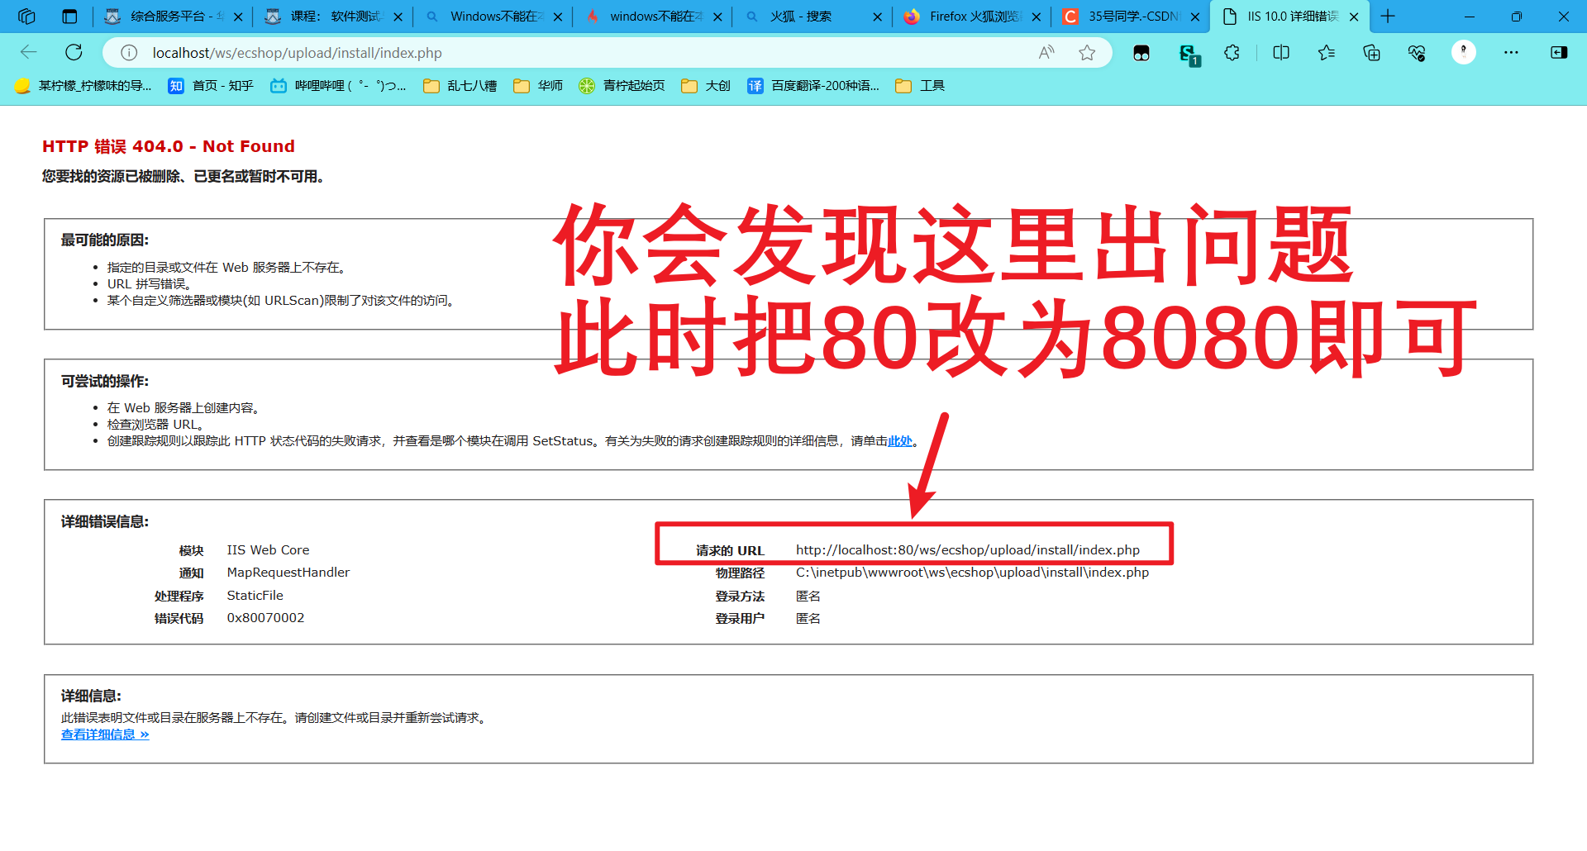Click the MapRequestHandler value

click(288, 573)
